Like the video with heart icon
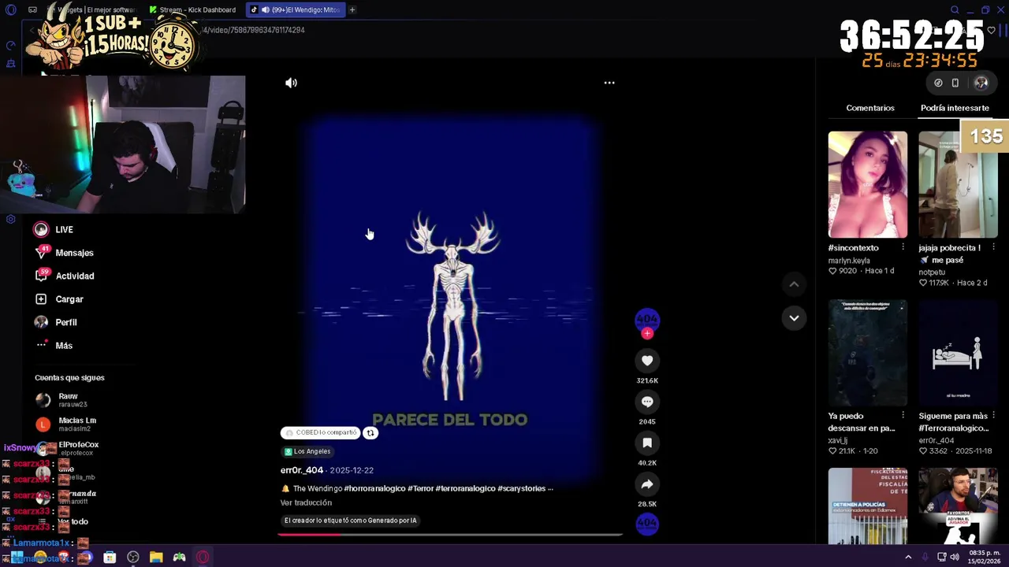Screen dimensions: 1009x567 click(647, 361)
